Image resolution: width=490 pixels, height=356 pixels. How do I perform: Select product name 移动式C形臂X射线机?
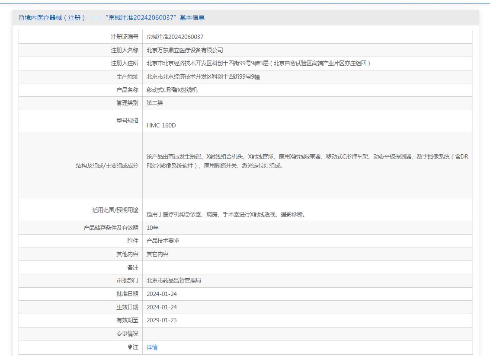coord(172,90)
